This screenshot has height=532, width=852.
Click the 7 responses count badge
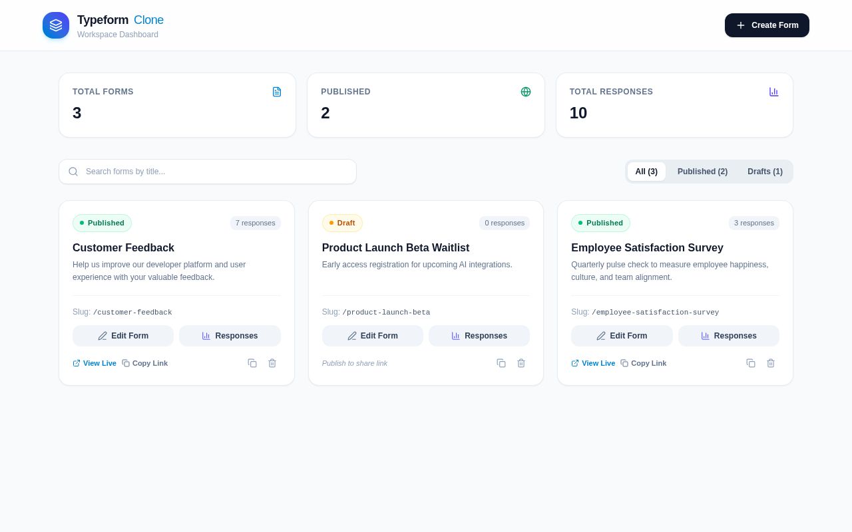(x=256, y=223)
